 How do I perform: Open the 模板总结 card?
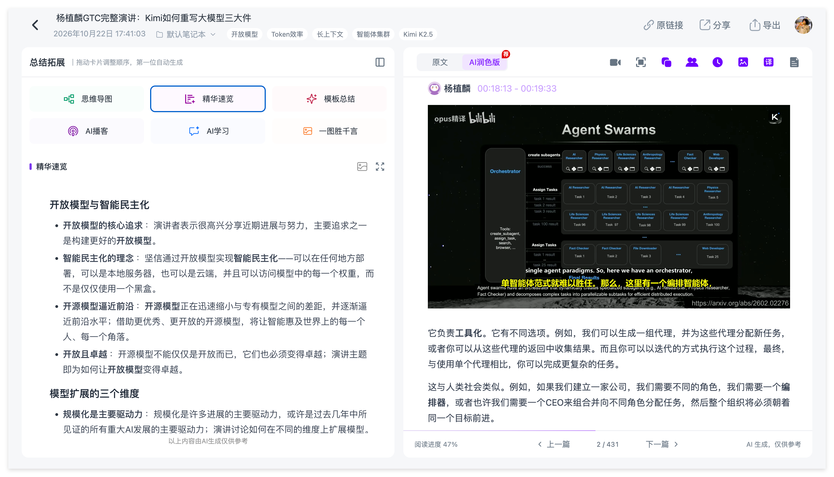pyautogui.click(x=329, y=99)
